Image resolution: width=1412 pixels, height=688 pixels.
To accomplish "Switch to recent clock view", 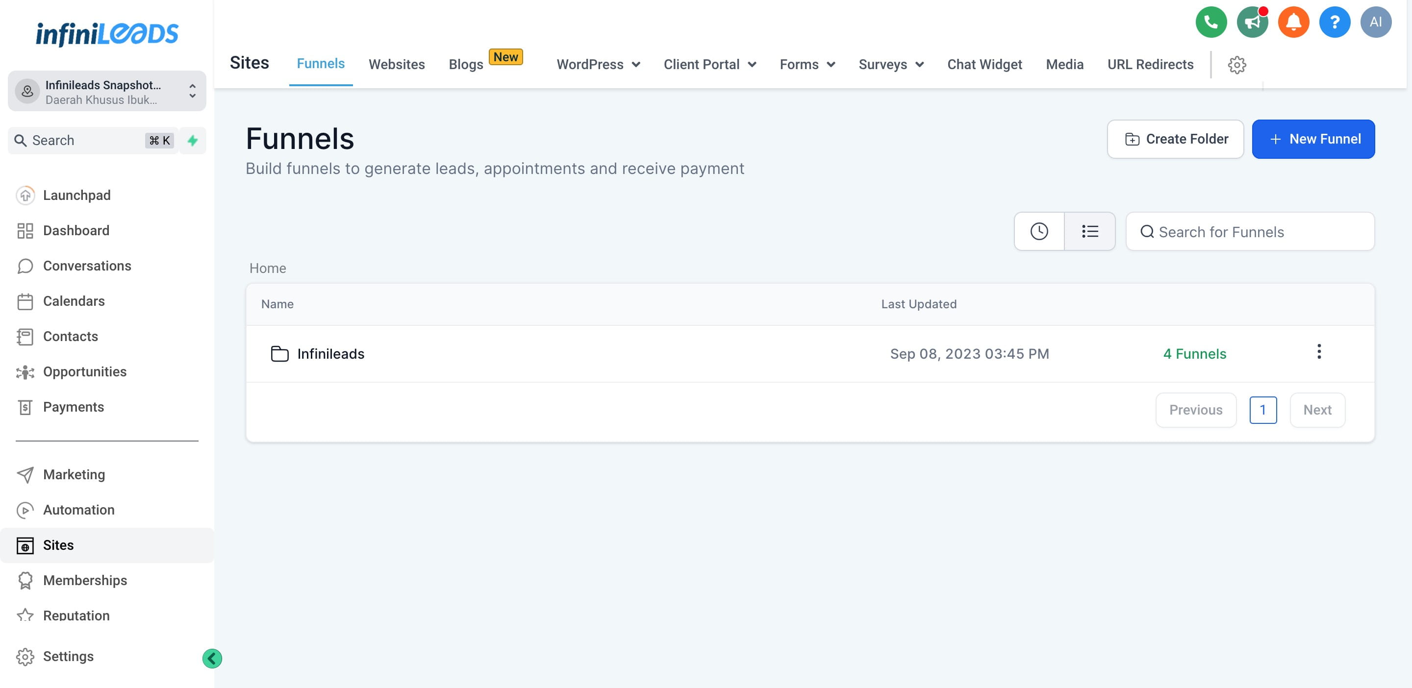I will click(x=1039, y=232).
